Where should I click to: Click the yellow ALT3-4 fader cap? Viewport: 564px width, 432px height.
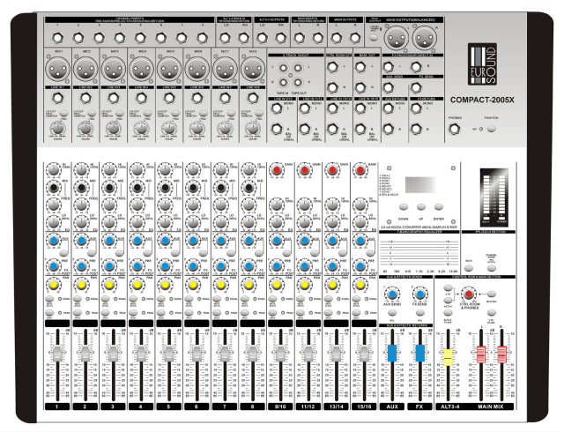pyautogui.click(x=448, y=357)
